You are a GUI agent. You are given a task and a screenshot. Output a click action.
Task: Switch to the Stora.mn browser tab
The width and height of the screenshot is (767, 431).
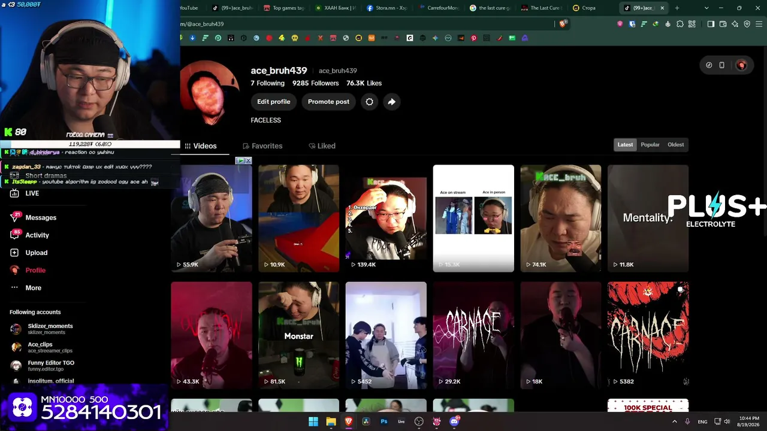[388, 8]
